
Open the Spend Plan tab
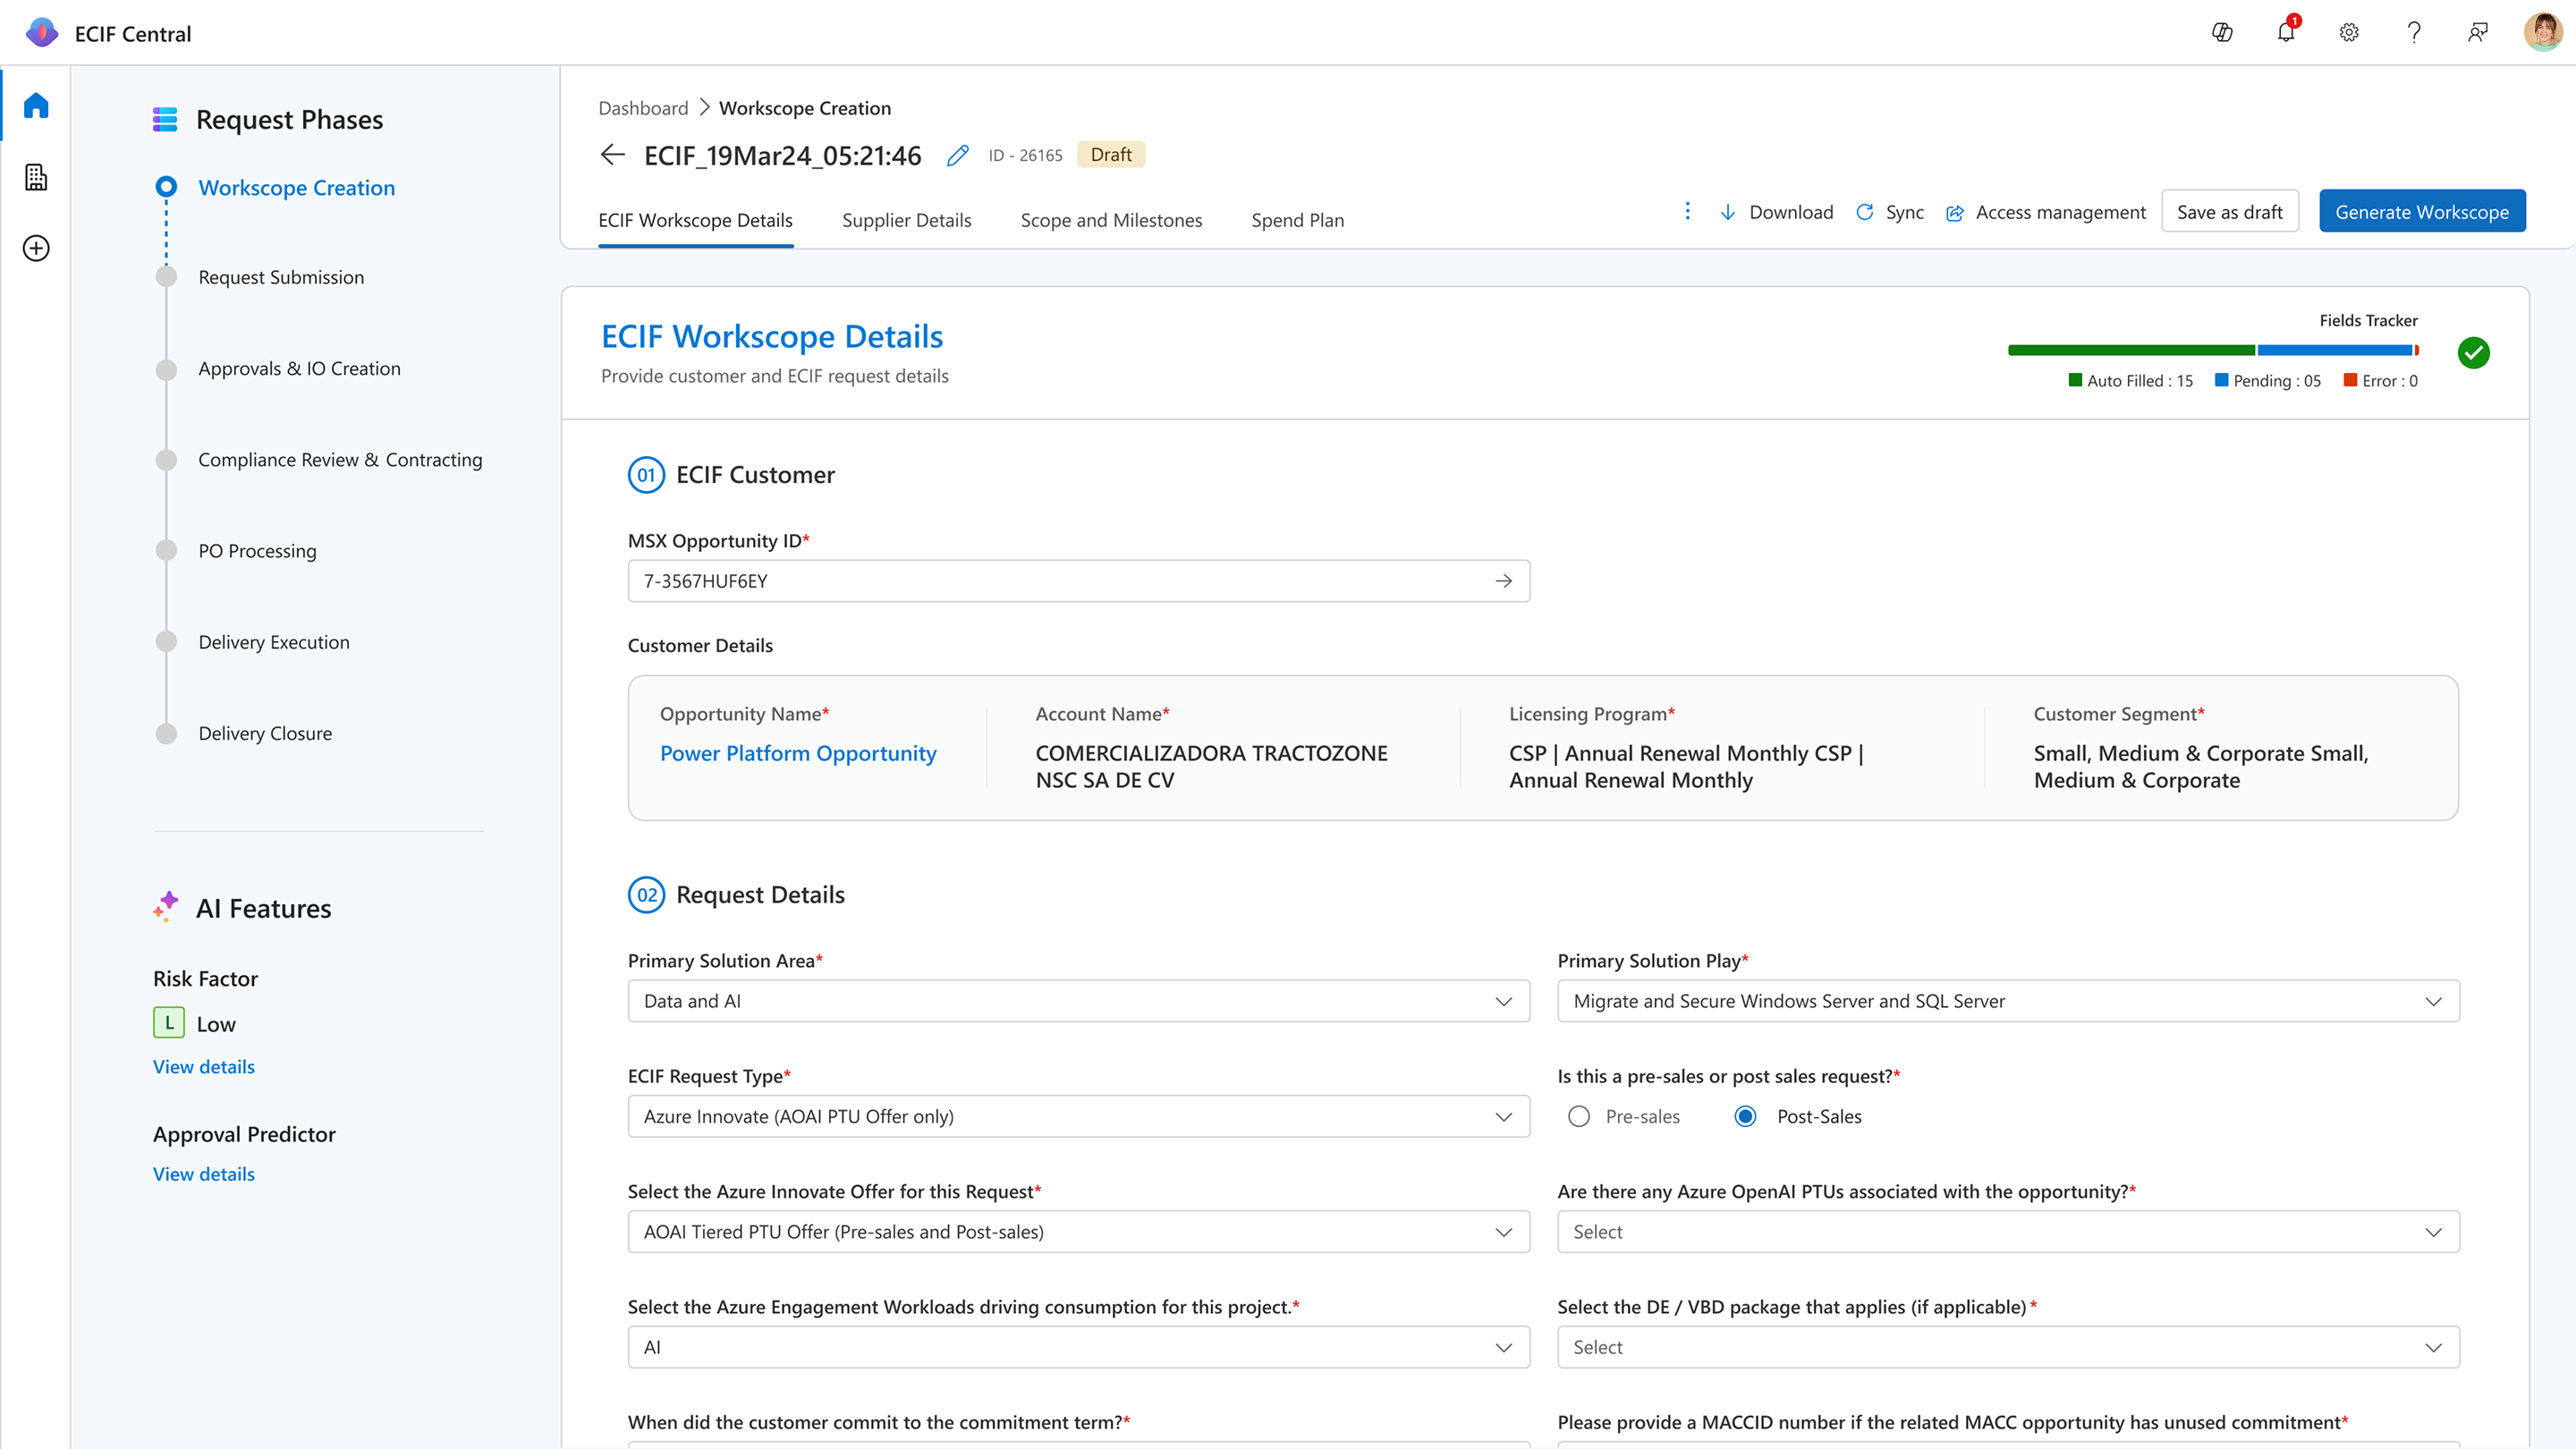click(1297, 220)
